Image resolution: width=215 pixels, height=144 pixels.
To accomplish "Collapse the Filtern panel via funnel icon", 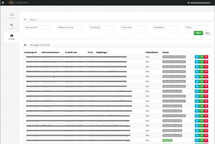I will [25, 20].
